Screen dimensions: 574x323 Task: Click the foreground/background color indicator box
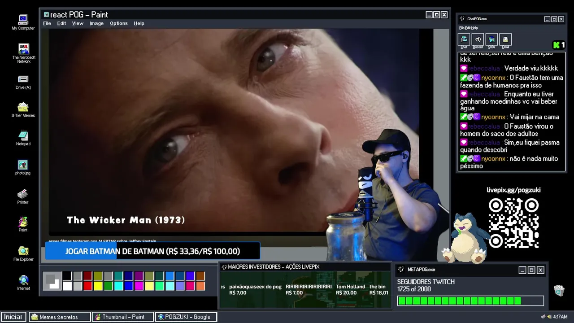52,281
